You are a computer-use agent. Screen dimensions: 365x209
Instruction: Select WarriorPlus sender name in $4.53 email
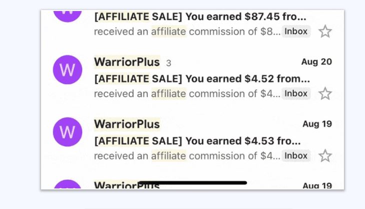(127, 124)
